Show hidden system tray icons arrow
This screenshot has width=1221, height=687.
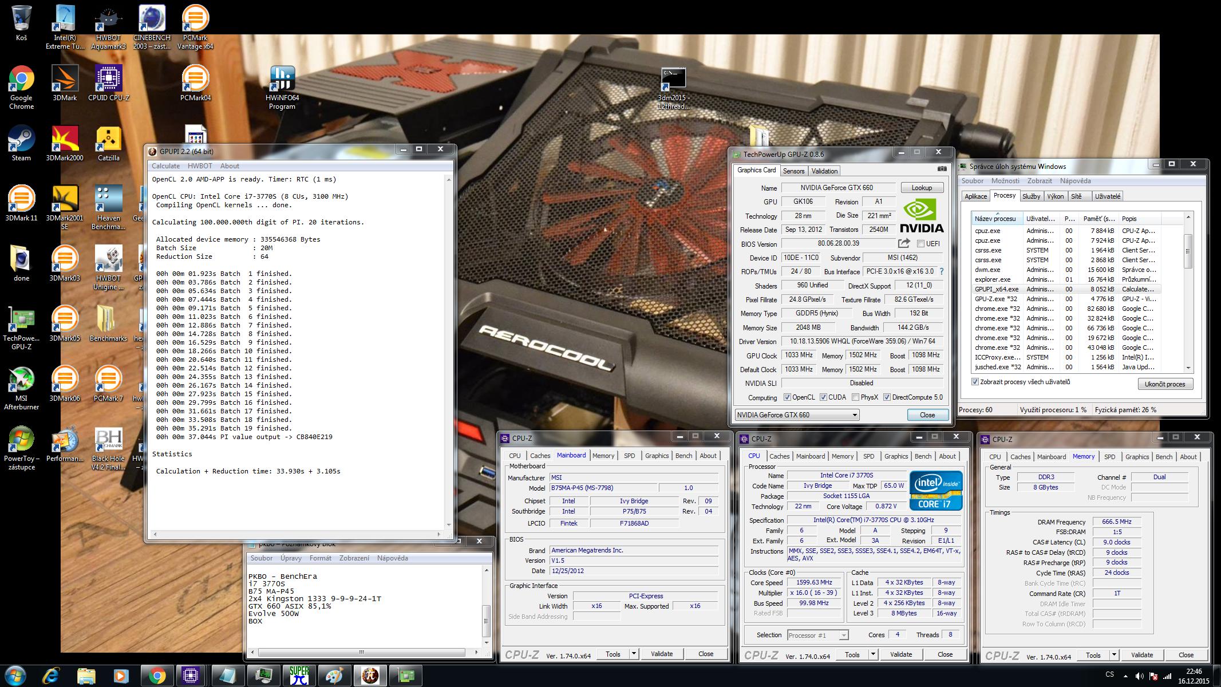point(1125,676)
